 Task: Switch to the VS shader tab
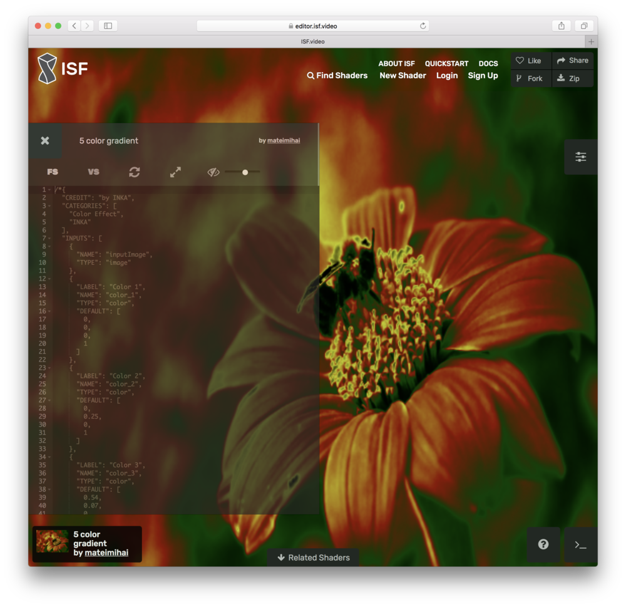coord(93,172)
